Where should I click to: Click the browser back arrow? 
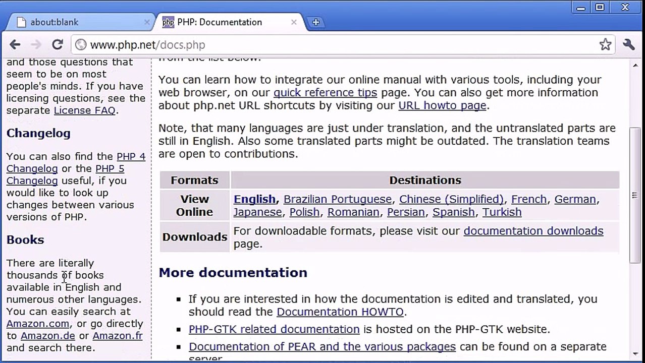(15, 45)
